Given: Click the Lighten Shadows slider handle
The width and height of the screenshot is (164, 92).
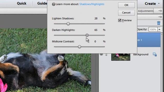Looking at the screenshot, I should [x=68, y=24].
